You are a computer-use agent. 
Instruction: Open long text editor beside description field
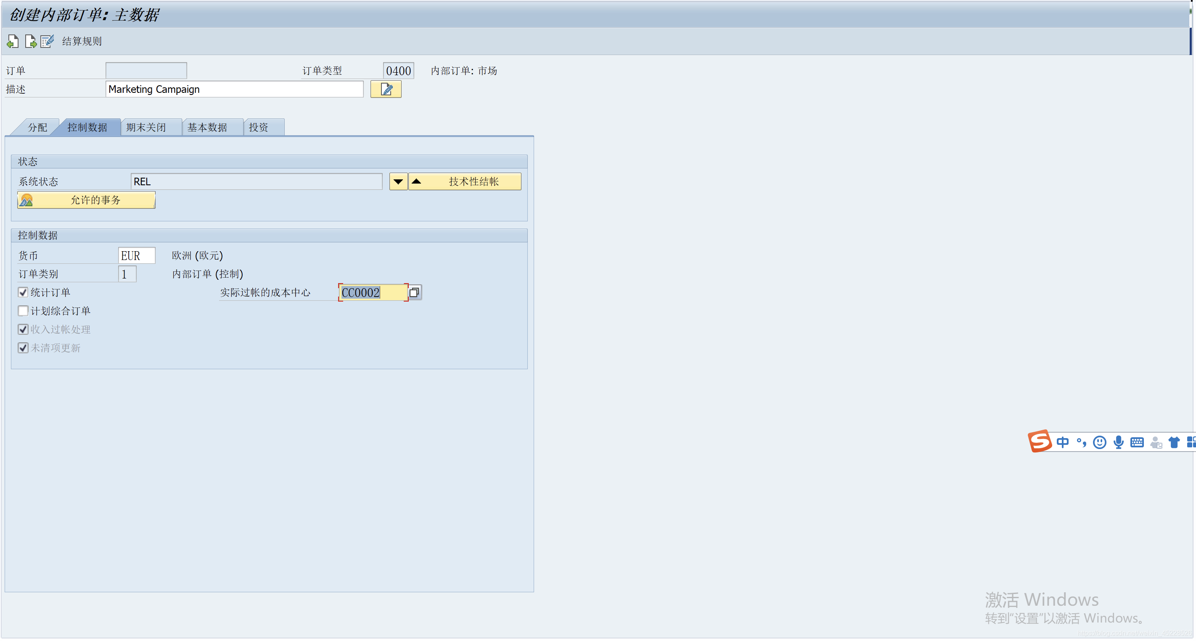coord(386,89)
